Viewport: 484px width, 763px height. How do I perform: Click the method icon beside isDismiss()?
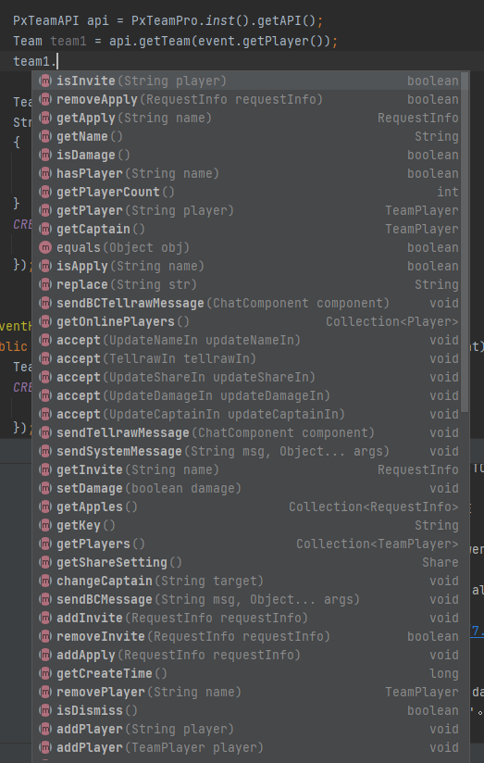(45, 710)
